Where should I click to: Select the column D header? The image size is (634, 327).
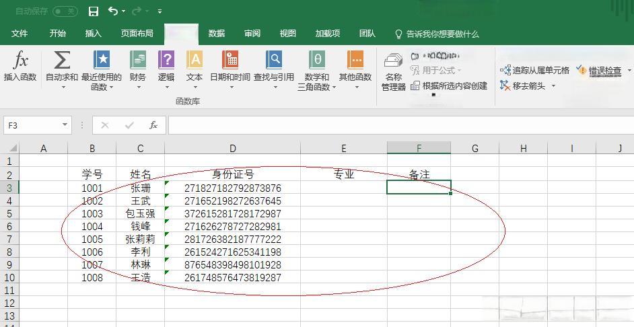pyautogui.click(x=232, y=149)
